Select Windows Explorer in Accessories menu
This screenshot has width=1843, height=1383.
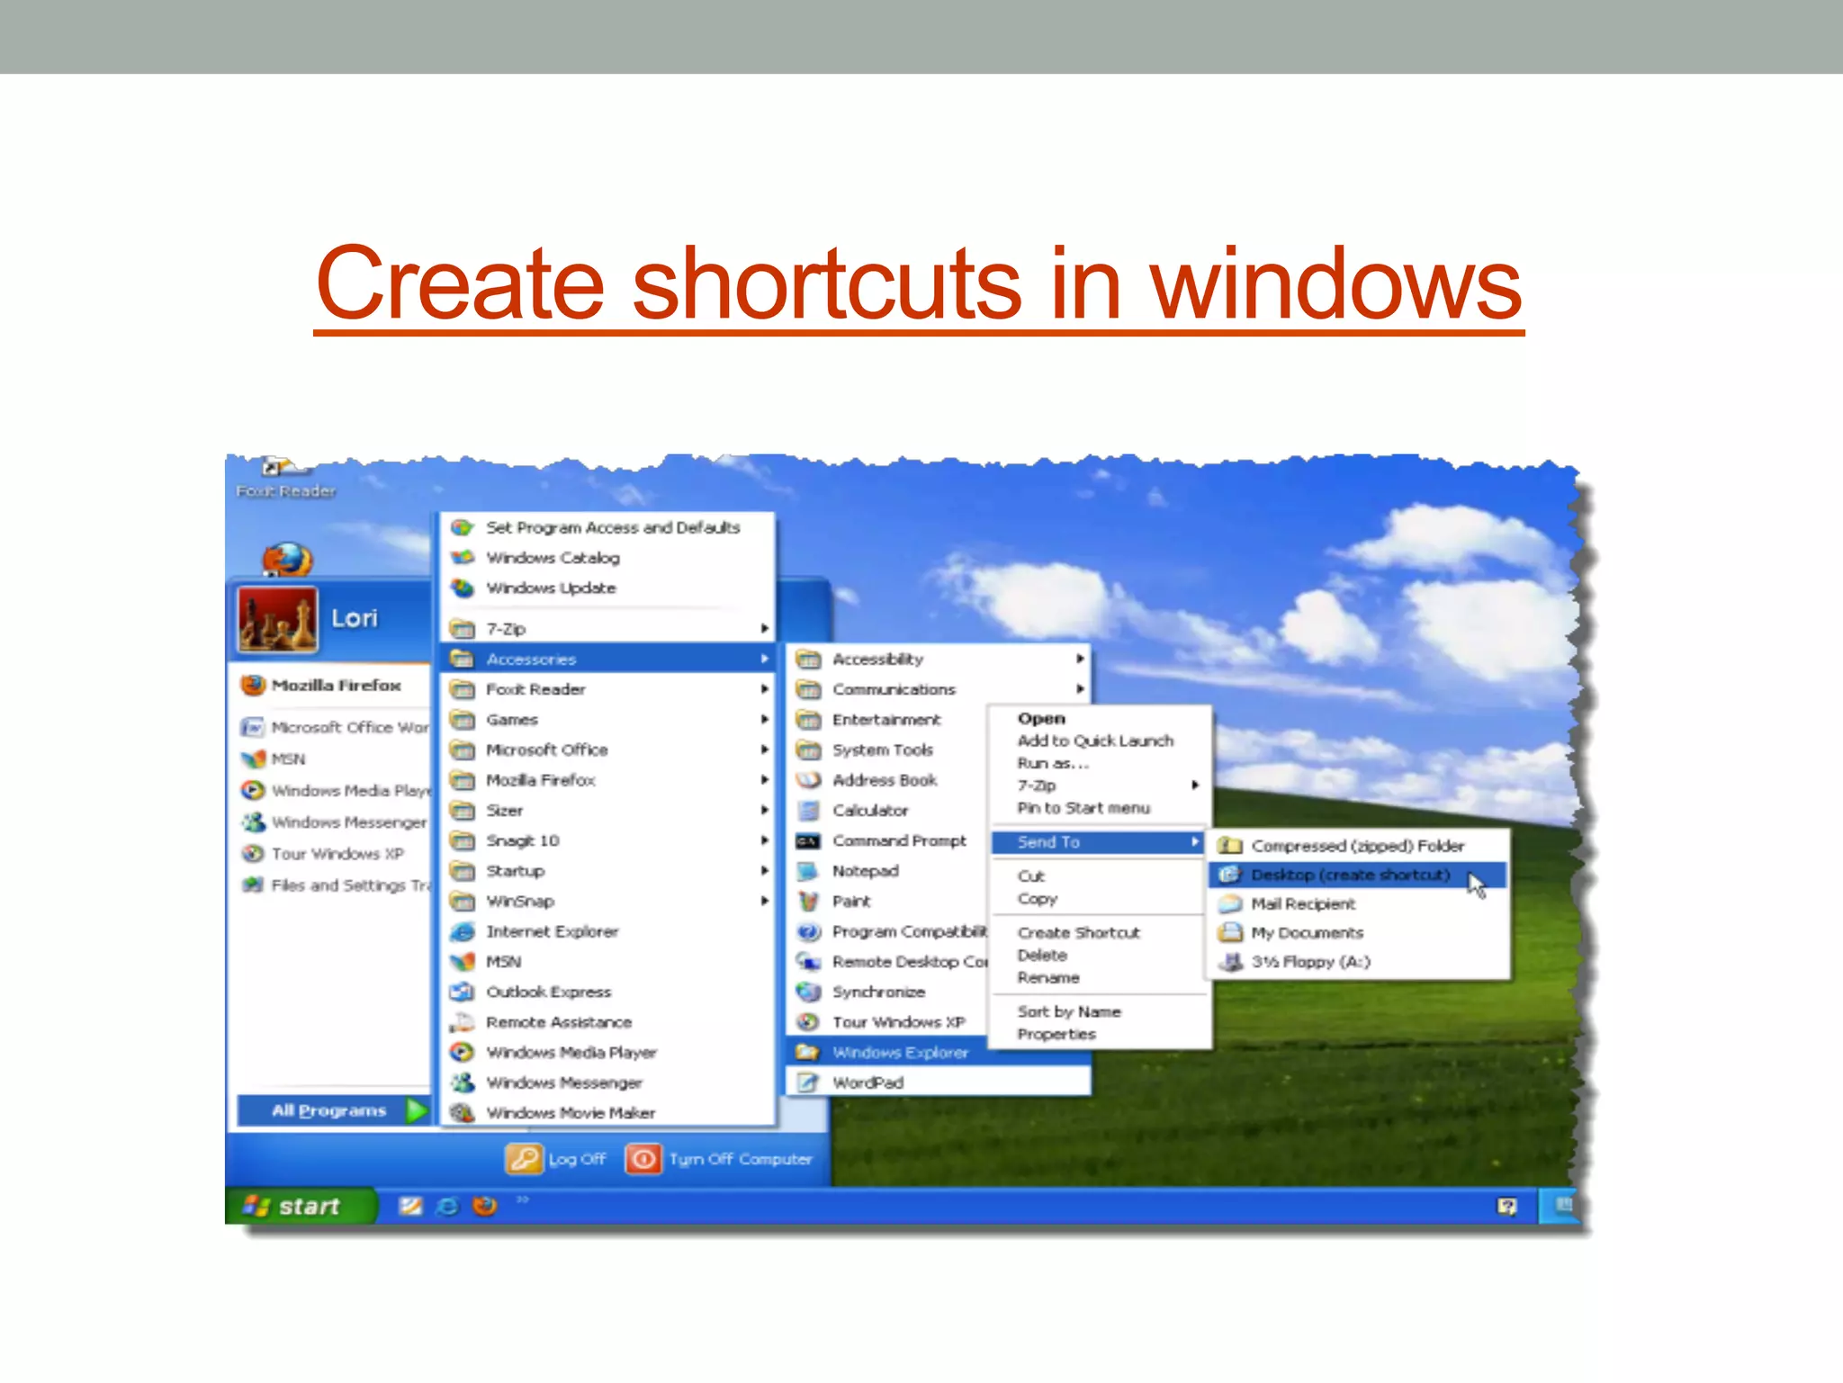pyautogui.click(x=939, y=1052)
